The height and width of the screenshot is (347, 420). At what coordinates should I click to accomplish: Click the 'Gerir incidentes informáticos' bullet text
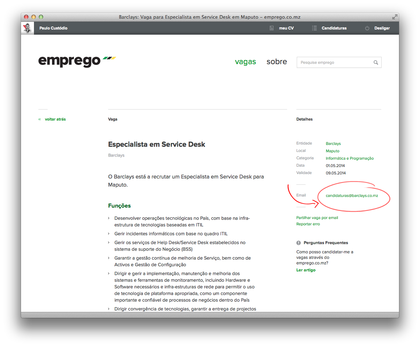click(171, 234)
